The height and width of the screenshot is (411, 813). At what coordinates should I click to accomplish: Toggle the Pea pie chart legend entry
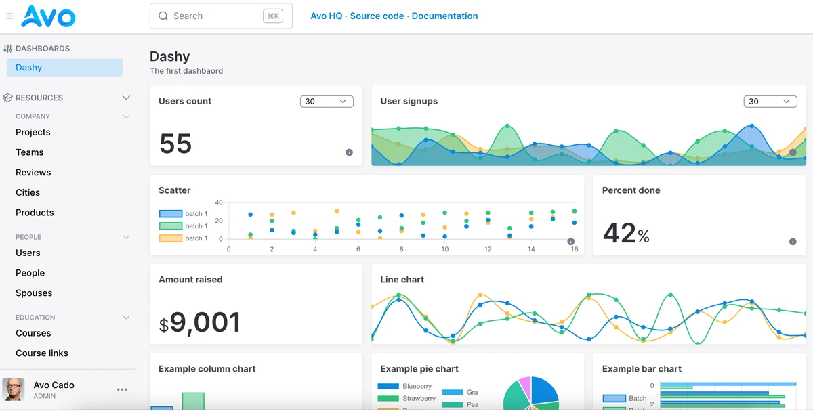460,404
